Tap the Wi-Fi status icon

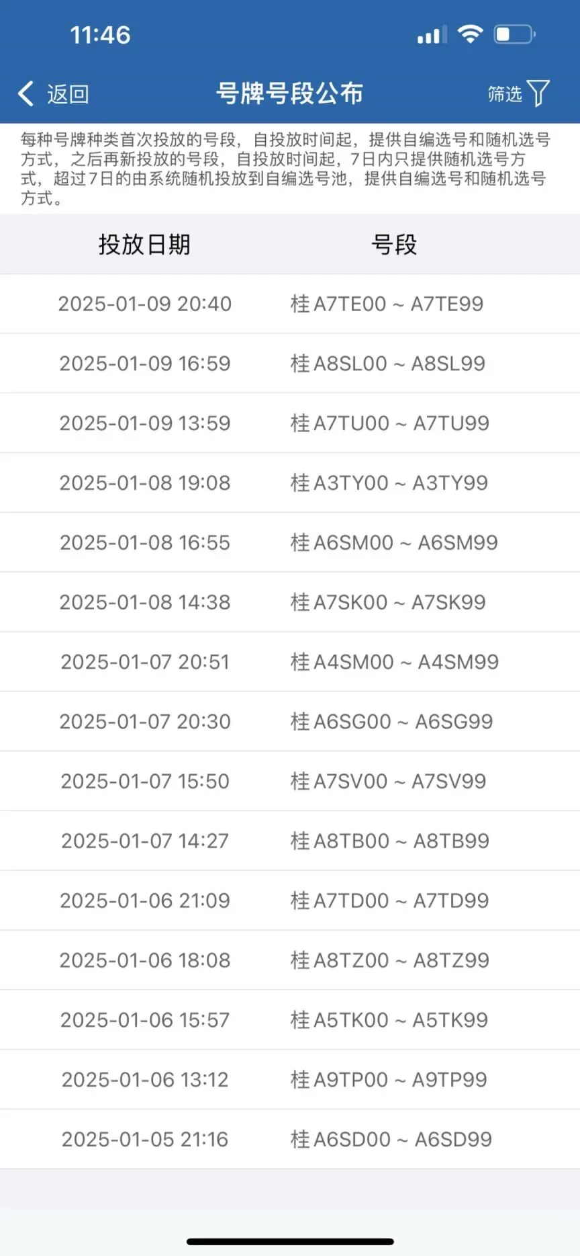click(x=470, y=34)
